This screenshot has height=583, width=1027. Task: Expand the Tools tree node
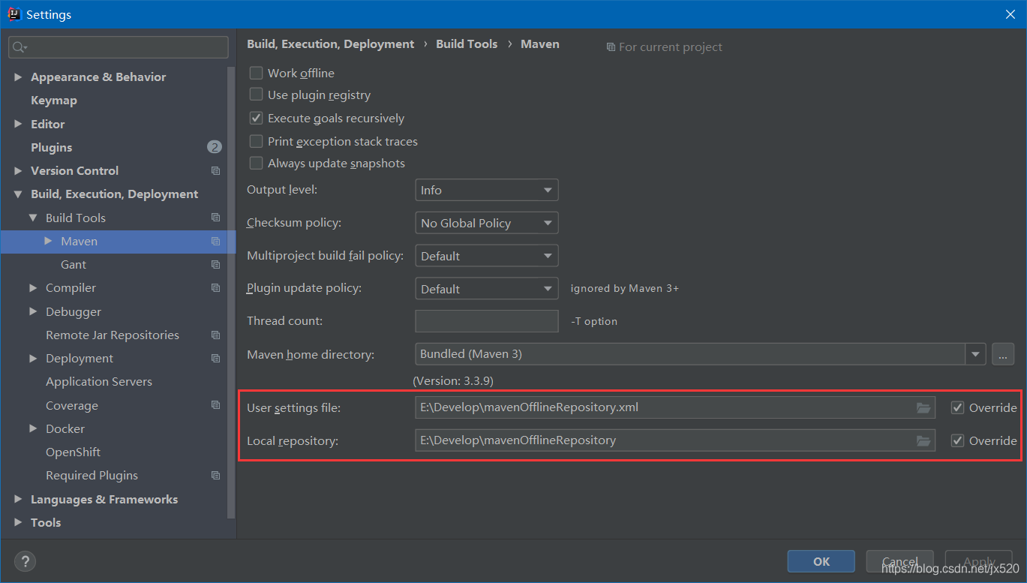(18, 522)
